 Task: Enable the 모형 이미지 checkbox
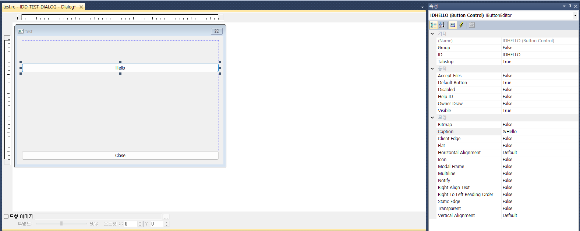click(6, 216)
